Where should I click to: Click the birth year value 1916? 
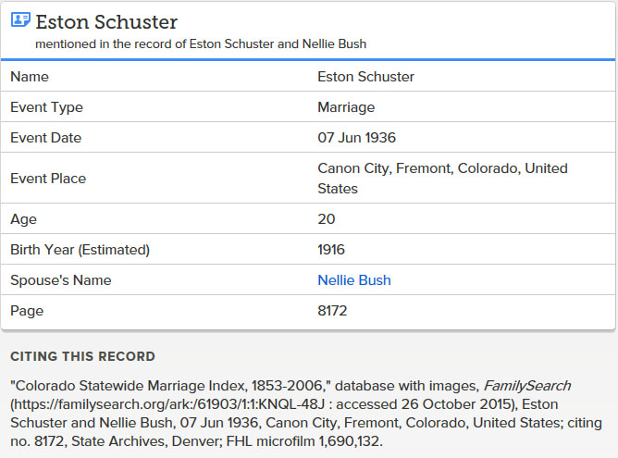click(331, 250)
